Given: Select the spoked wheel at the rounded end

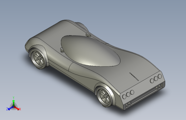Looking at the screenshot, I should pos(38,58).
